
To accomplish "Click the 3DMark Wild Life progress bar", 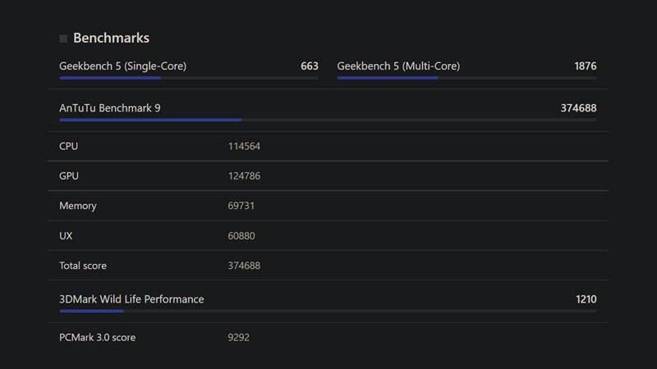I will click(x=328, y=312).
